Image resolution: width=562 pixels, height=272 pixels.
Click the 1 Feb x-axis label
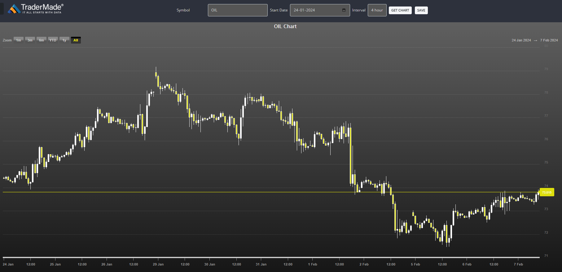(313, 264)
